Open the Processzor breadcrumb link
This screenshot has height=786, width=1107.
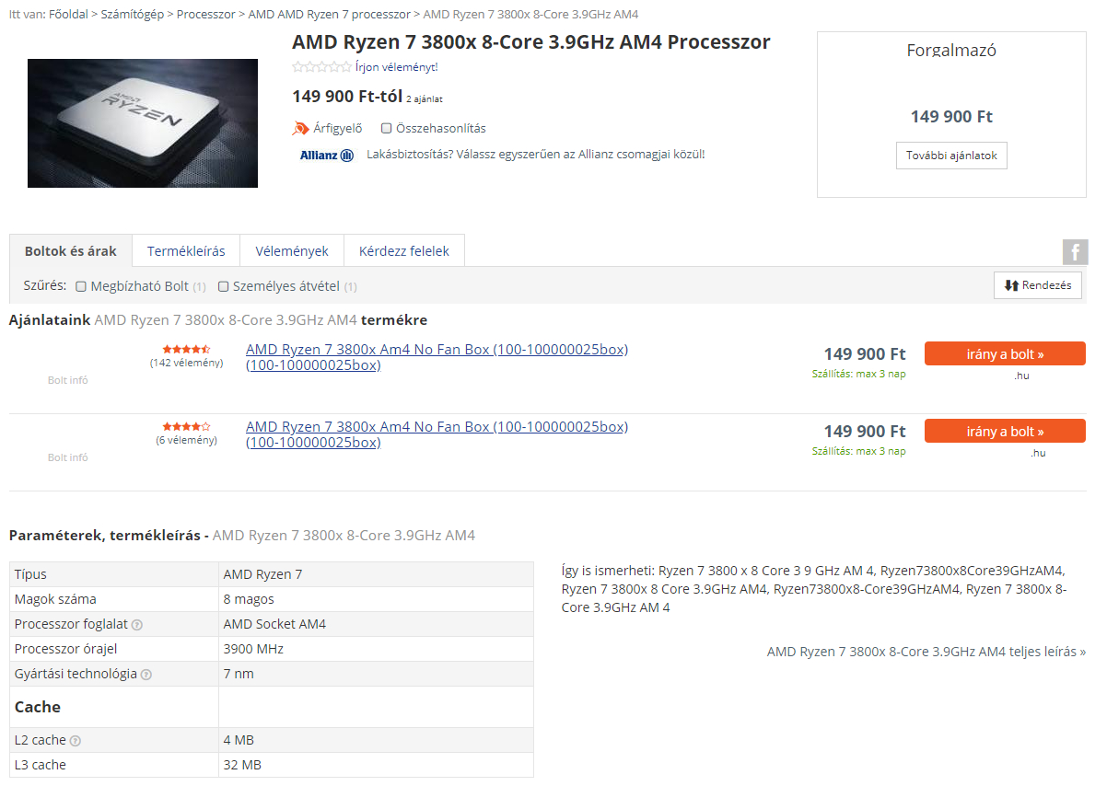(206, 15)
